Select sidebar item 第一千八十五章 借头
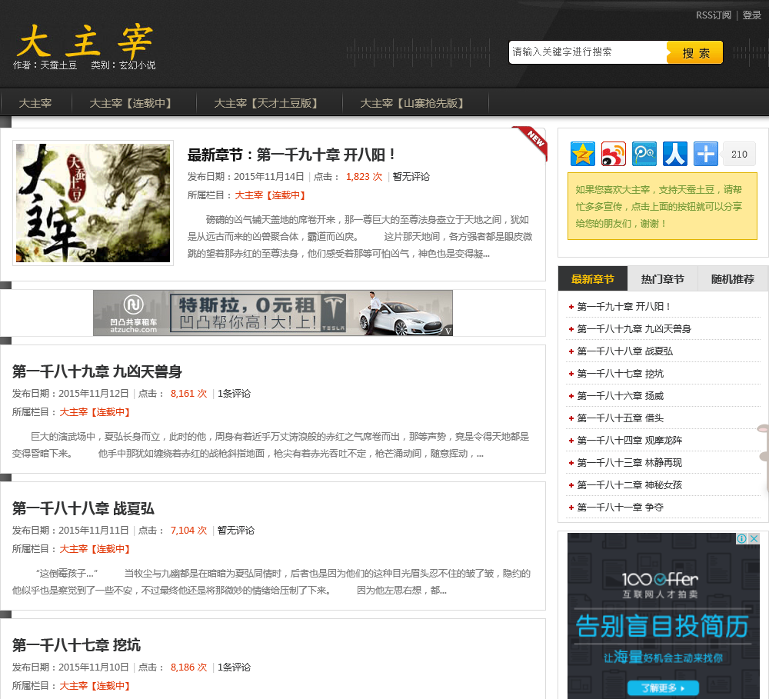769x699 pixels. [x=621, y=418]
